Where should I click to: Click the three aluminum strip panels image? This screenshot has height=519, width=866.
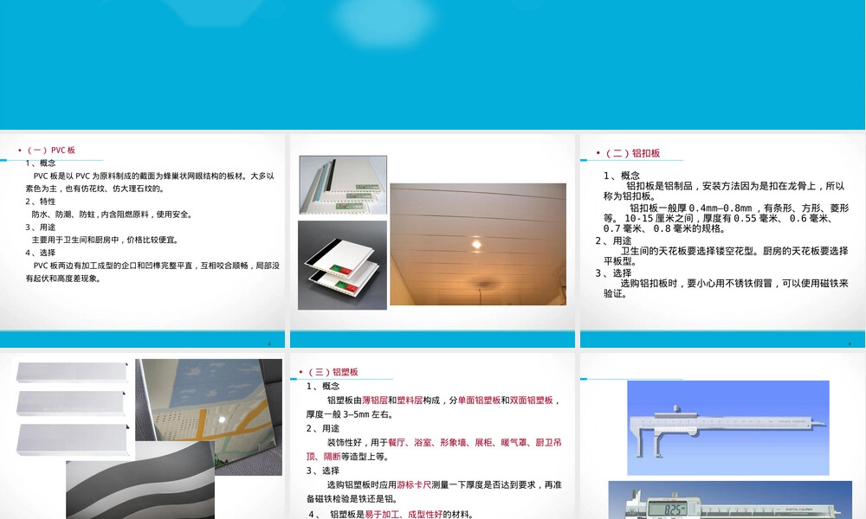point(72,408)
